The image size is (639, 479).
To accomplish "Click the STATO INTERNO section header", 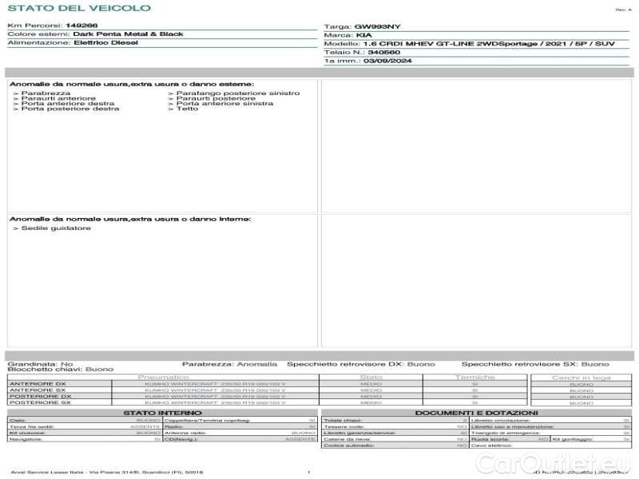I will tap(162, 413).
